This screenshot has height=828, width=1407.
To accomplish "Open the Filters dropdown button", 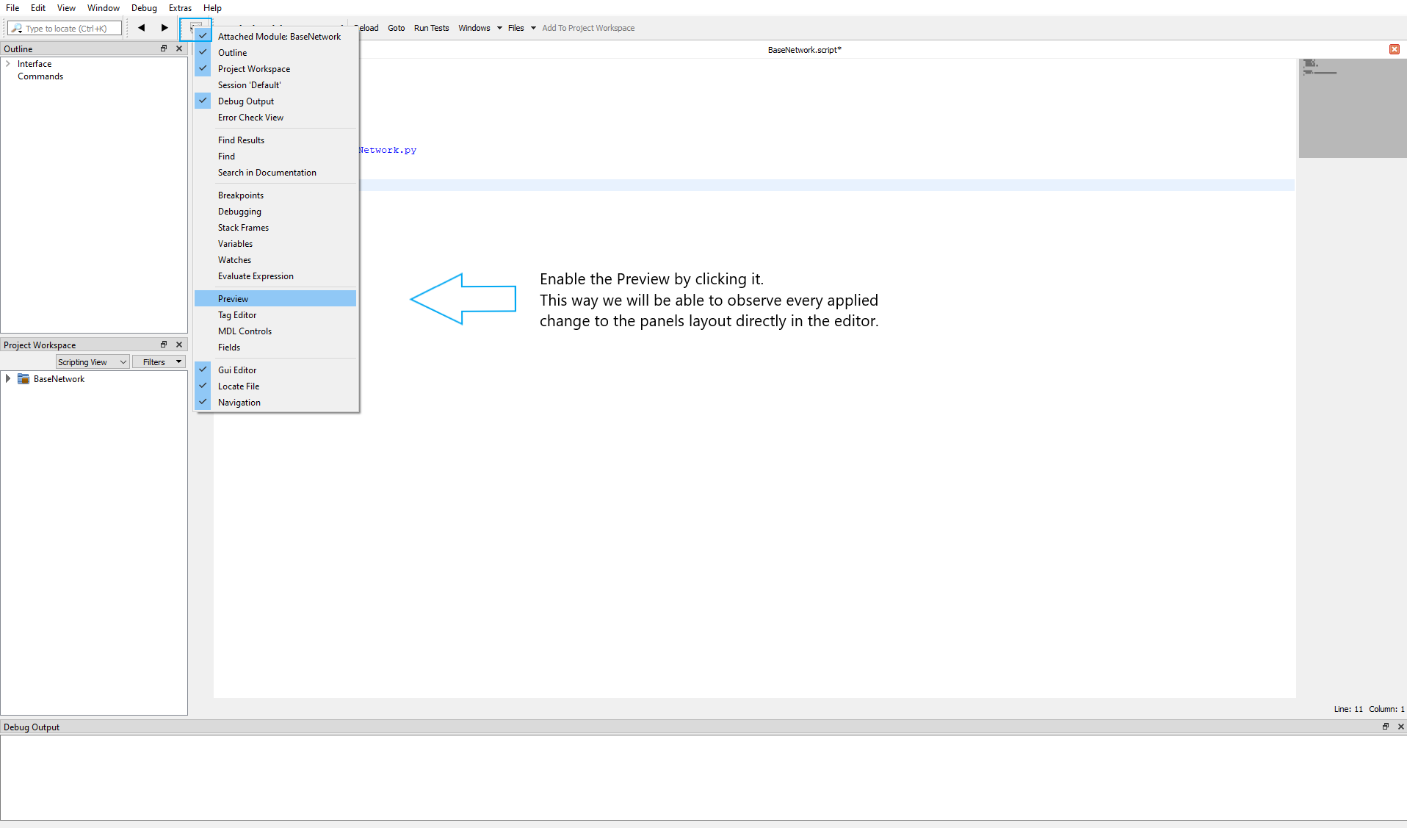I will [x=158, y=362].
